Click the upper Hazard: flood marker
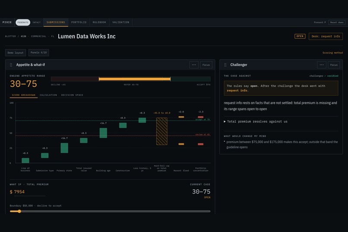The height and width of the screenshot is (232, 348). pyautogui.click(x=181, y=117)
